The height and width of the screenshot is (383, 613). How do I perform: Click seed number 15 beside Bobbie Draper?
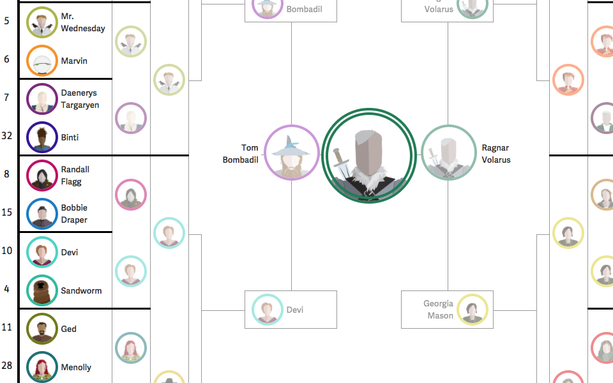6,212
